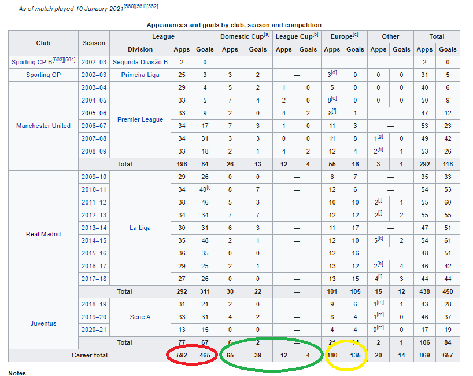The image size is (473, 376).
Task: Open the 2007–08 season link
Action: click(94, 138)
